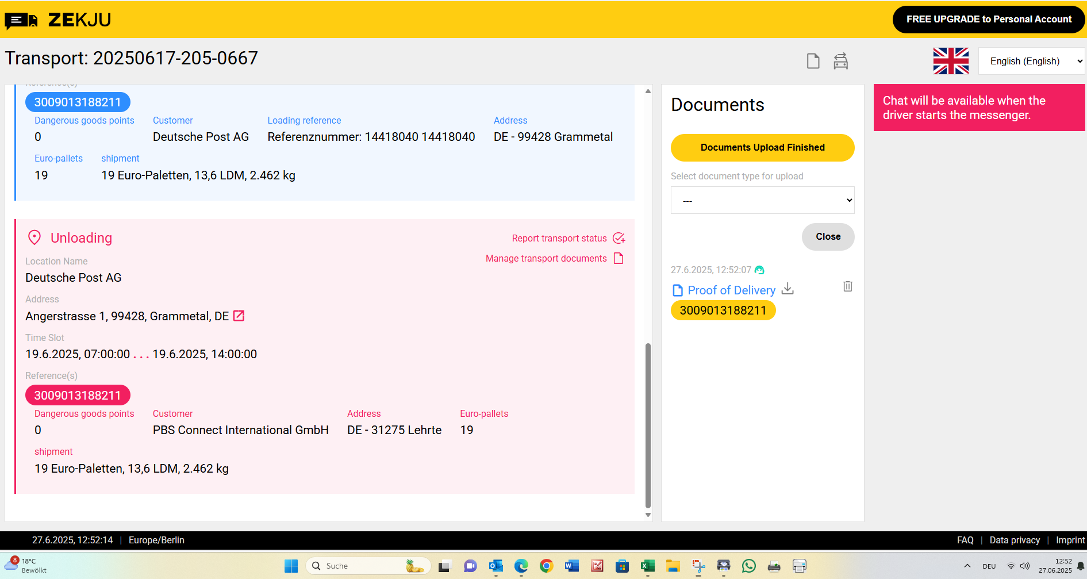Click the ZEKJU truck chat logo
Screen dimensions: 1087x579
[21, 21]
